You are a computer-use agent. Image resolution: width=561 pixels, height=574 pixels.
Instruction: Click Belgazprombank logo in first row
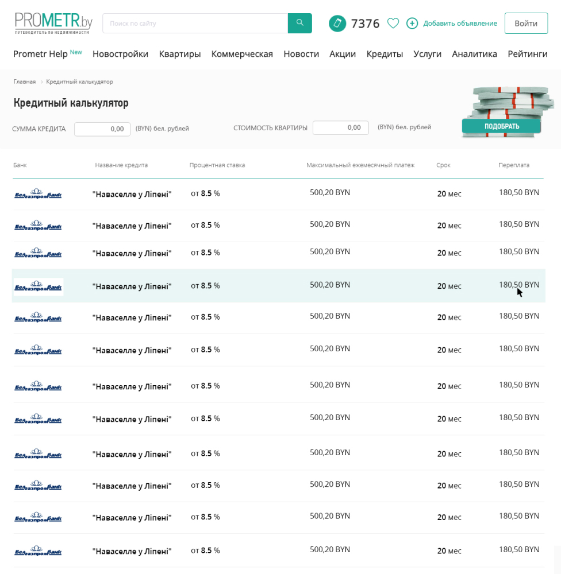click(x=38, y=194)
